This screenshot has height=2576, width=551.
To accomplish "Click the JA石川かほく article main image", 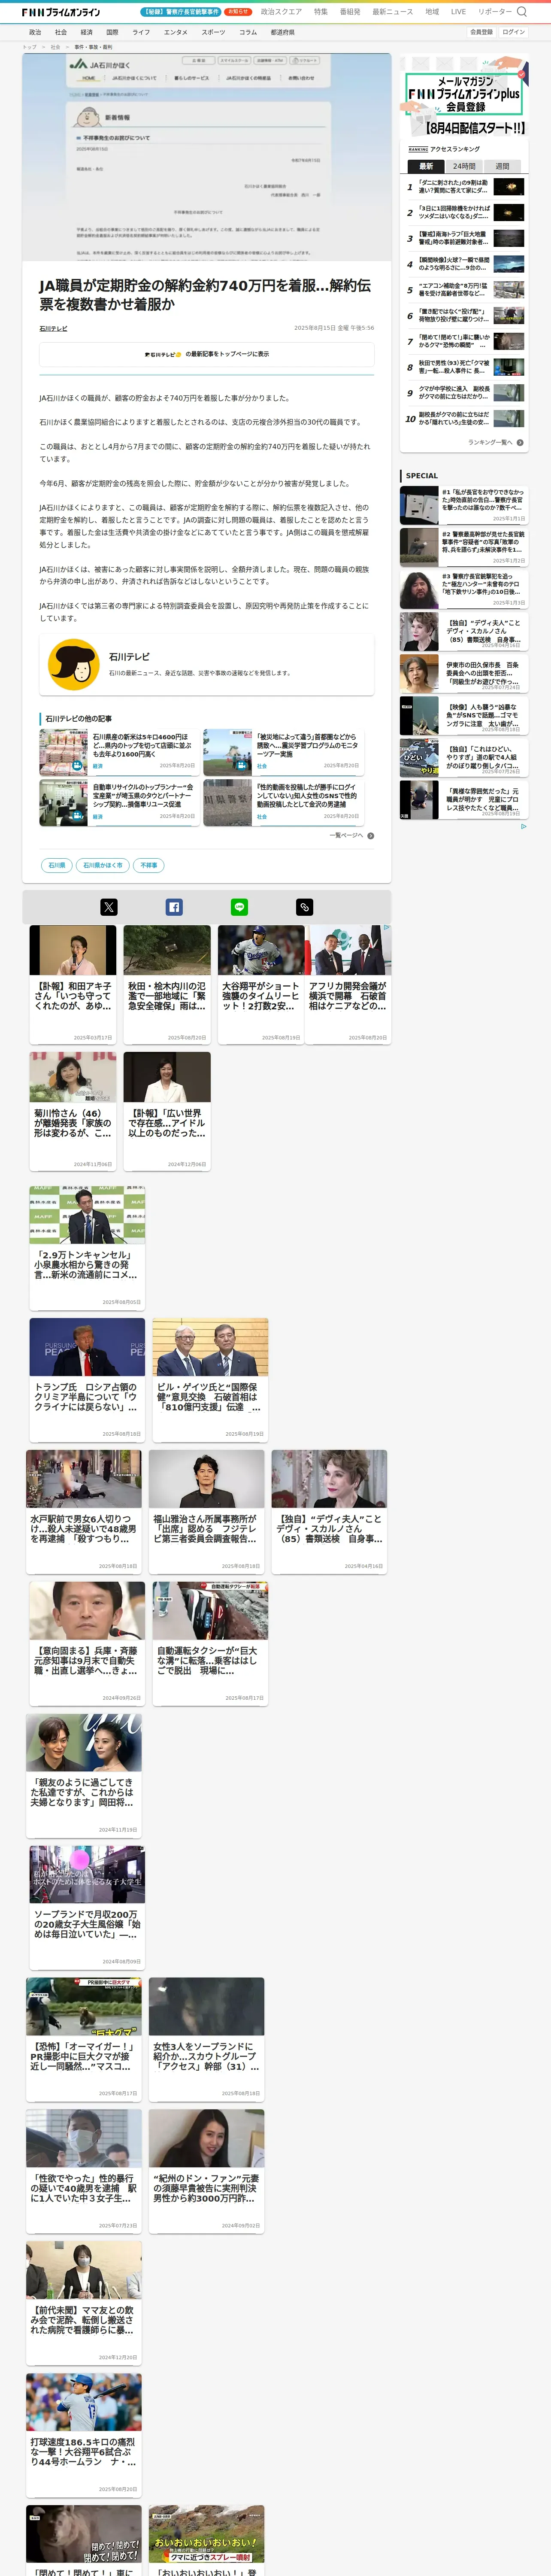I will (207, 157).
